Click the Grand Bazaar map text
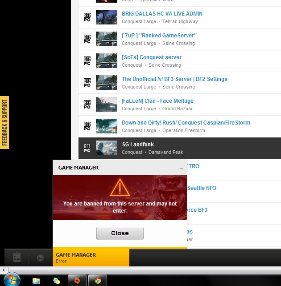The width and height of the screenshot is (281, 286). coord(178,109)
